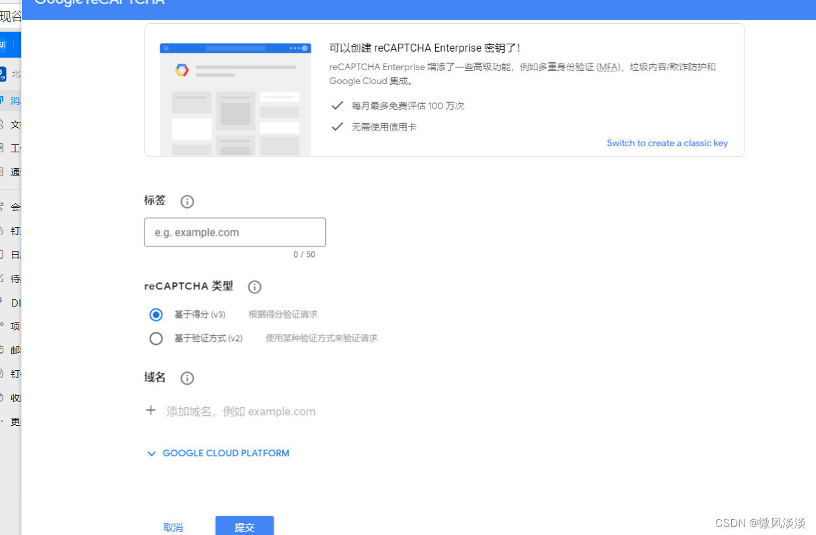Focus the 标签 label input field
Screen dimensions: 816x535
pos(235,232)
